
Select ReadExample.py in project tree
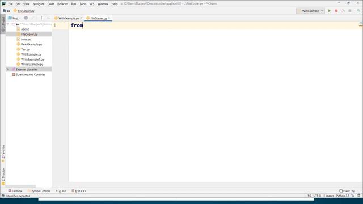click(32, 44)
